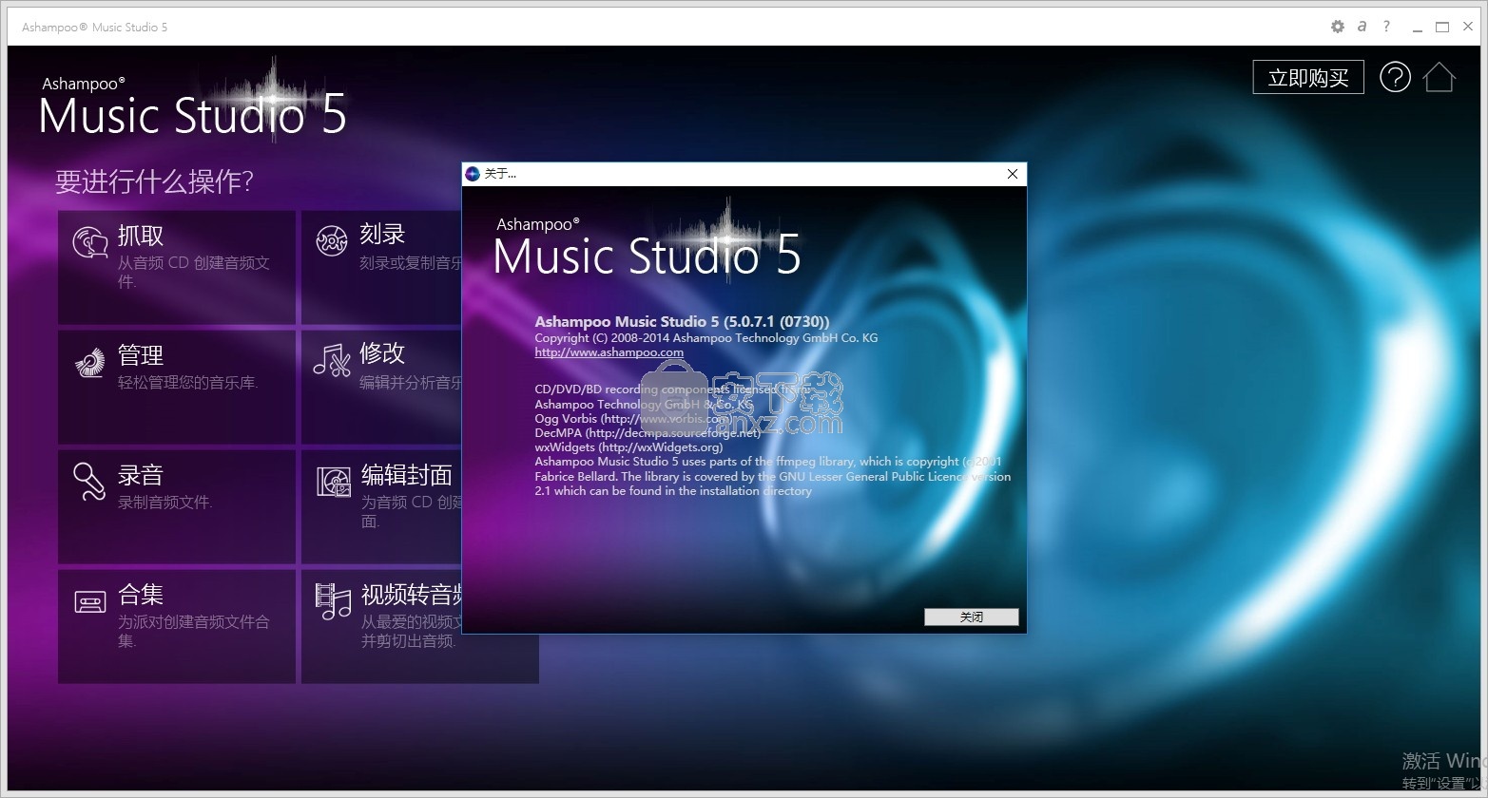Click the wxWidgets (http://wxWidgets.org) line
This screenshot has width=1488, height=798.
(x=628, y=447)
